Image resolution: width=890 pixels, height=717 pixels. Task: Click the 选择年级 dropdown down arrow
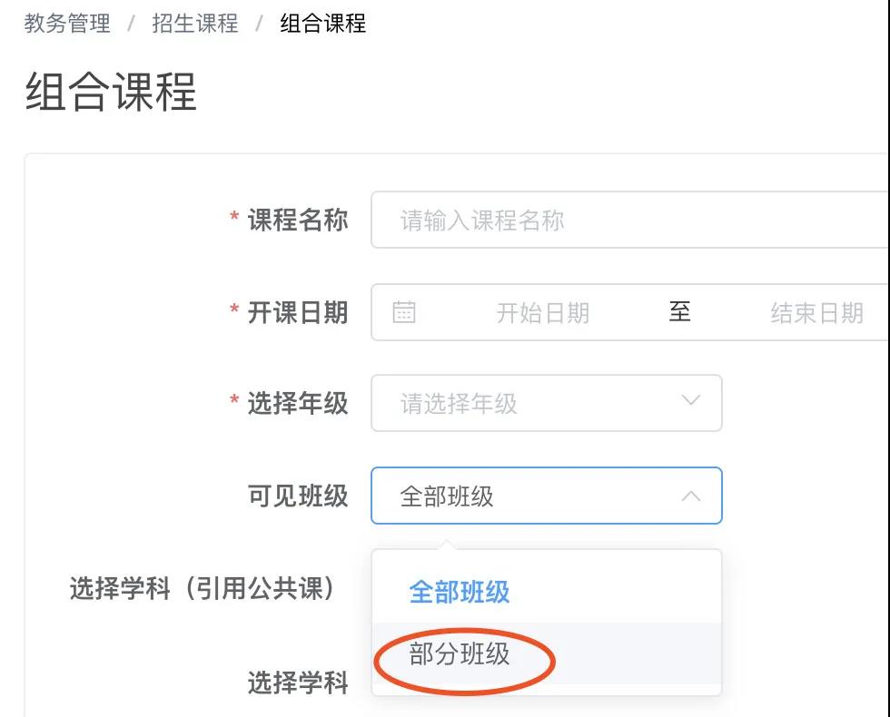pos(690,401)
